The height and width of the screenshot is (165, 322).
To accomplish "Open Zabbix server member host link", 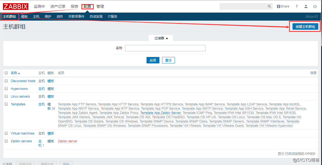I will point(68,141).
